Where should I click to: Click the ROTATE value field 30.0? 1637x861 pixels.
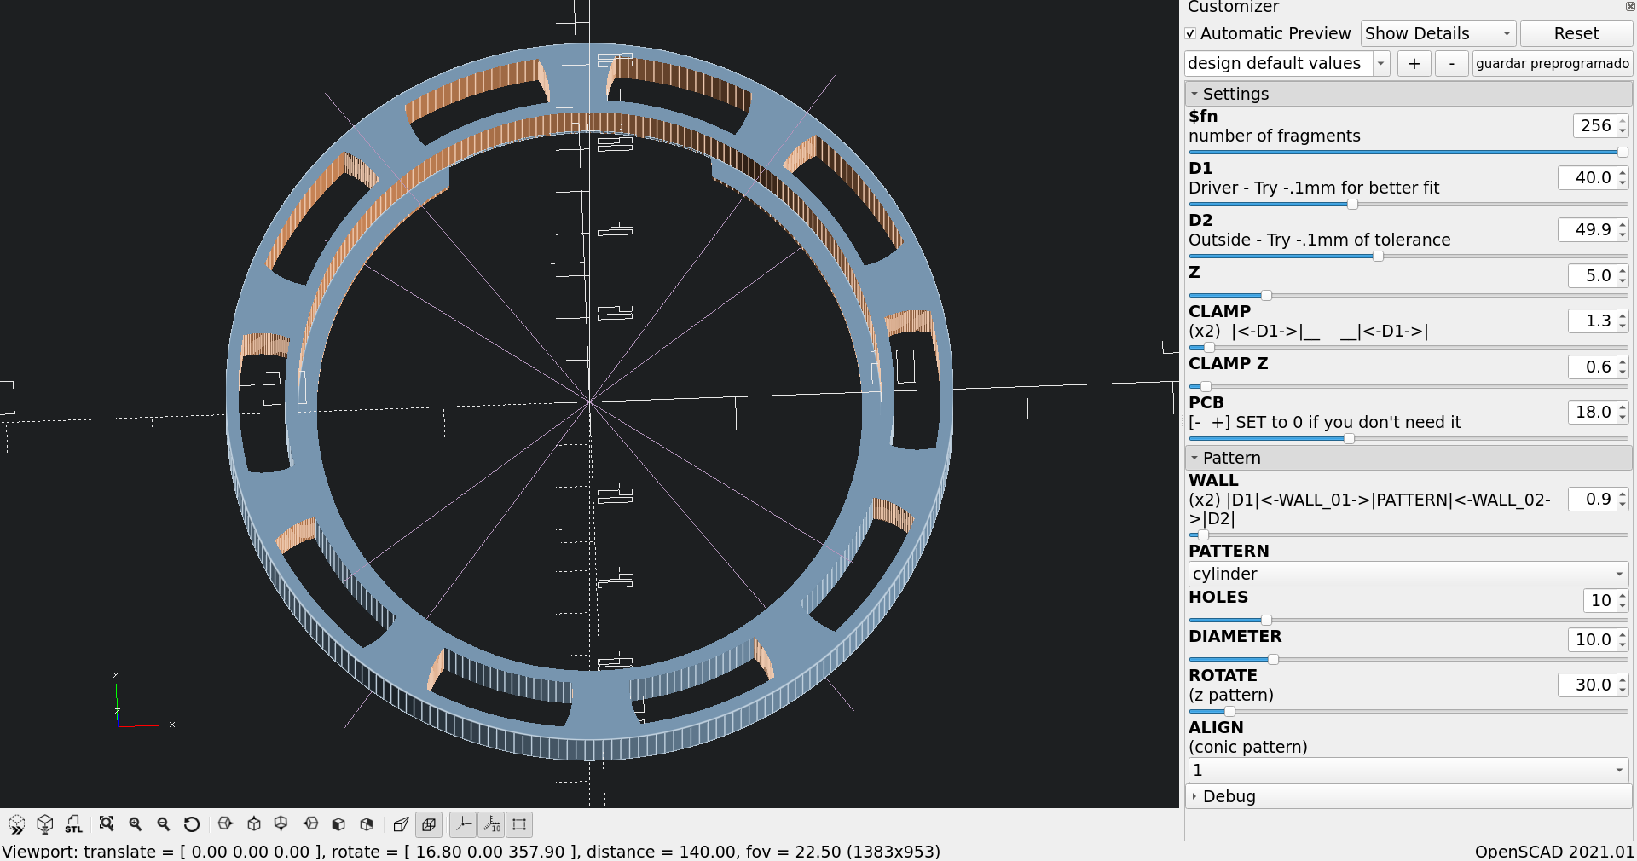pos(1588,685)
